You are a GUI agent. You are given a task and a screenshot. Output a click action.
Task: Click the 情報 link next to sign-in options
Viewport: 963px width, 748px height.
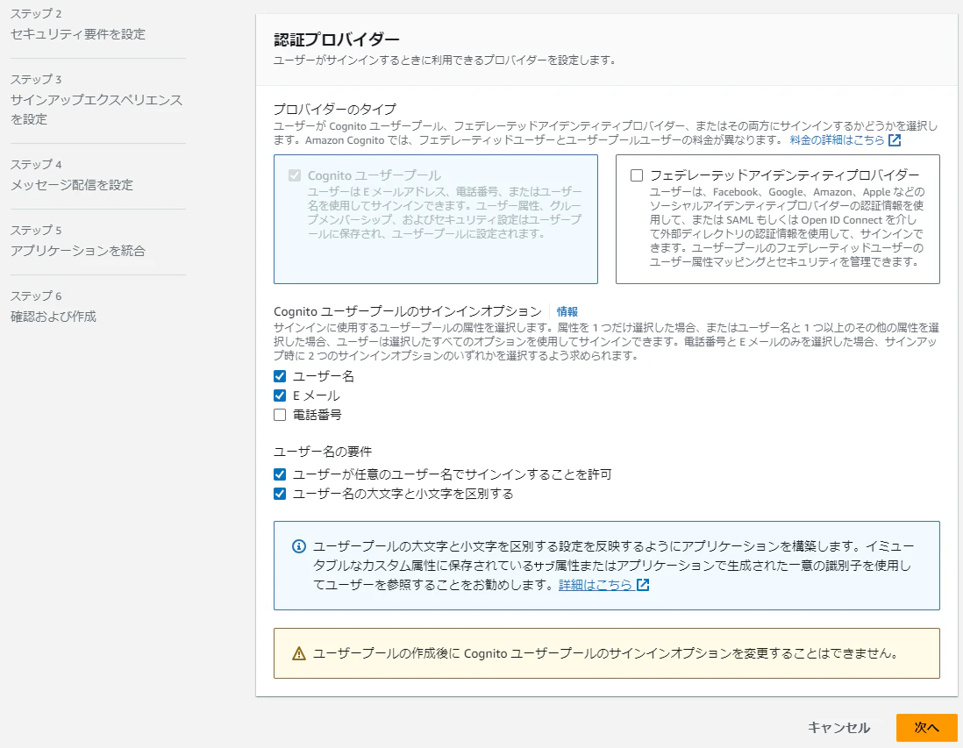coord(567,311)
